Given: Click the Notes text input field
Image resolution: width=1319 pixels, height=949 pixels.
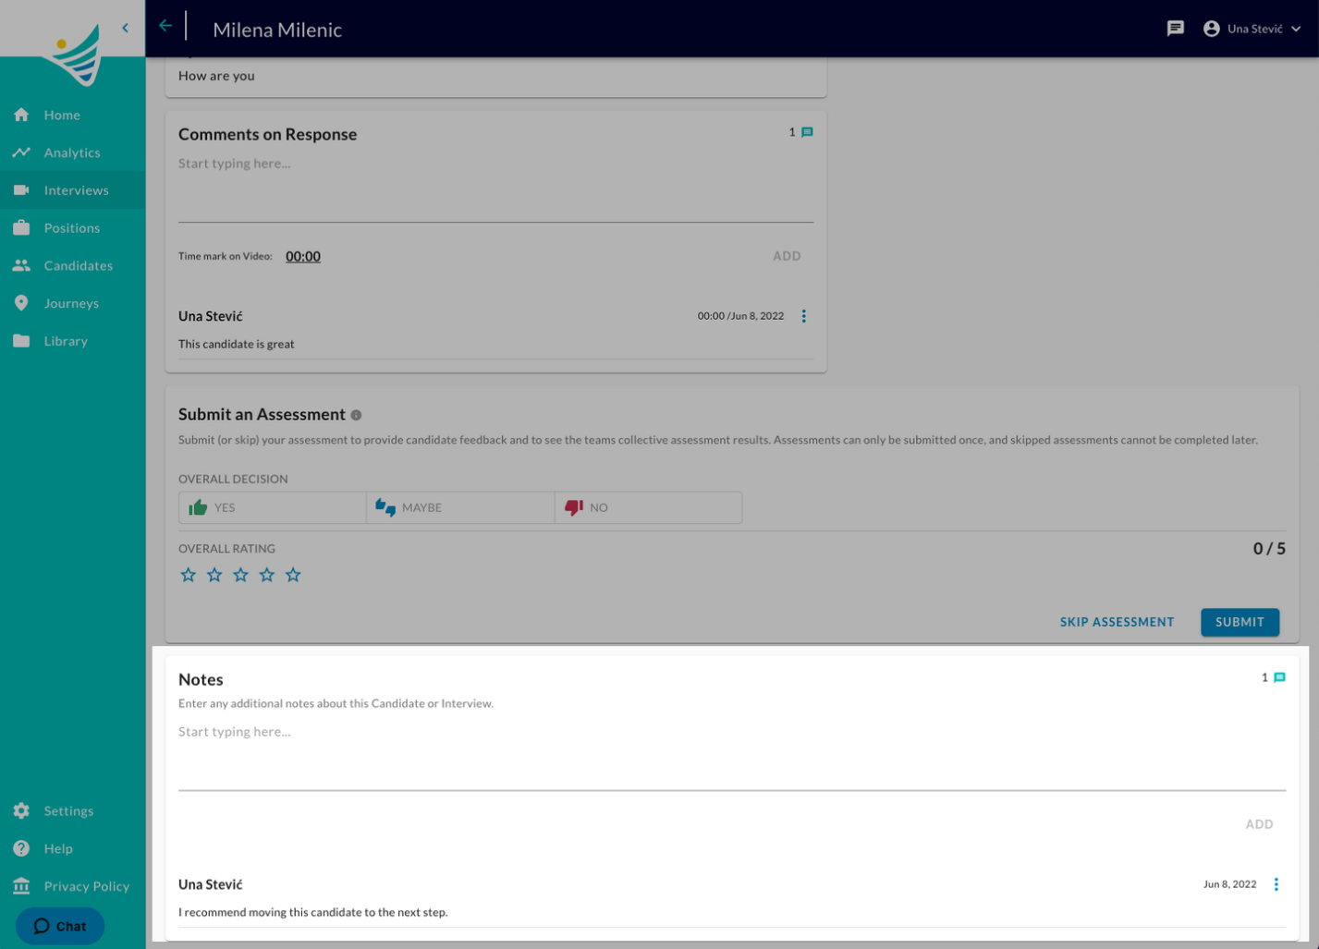Looking at the screenshot, I should click(x=732, y=755).
